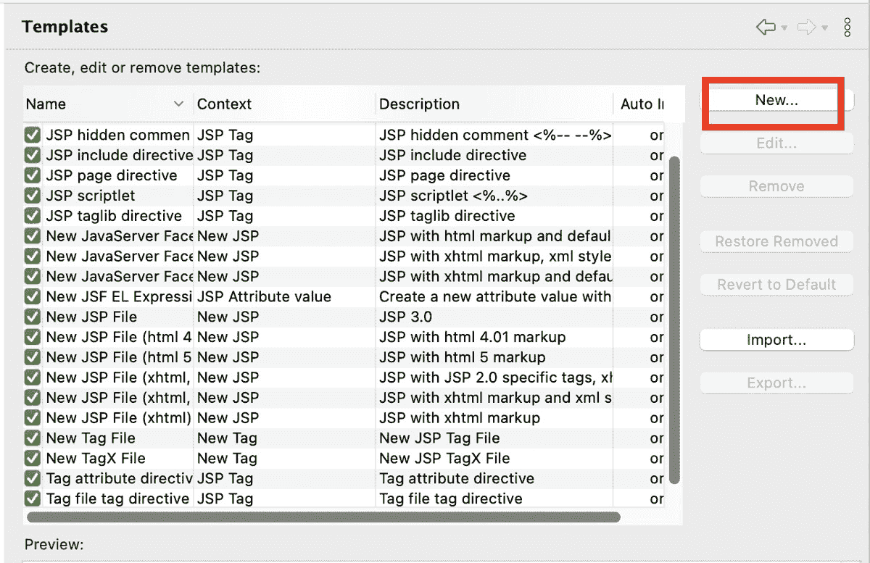Click the Edit... button

(x=776, y=143)
